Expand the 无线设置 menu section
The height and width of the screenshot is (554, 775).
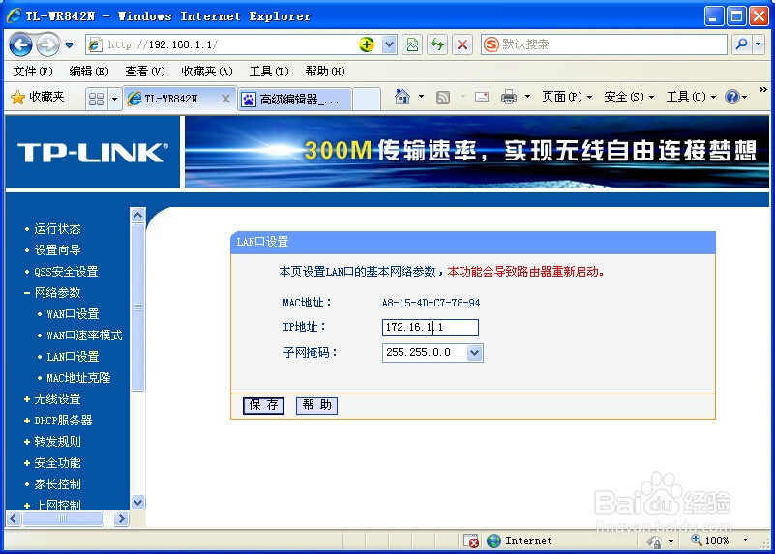[57, 399]
